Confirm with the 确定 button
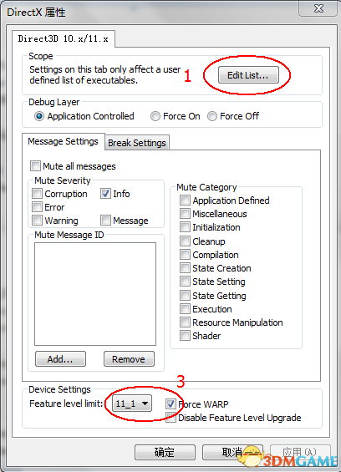Screen dimensions: 341x472 tap(165, 453)
